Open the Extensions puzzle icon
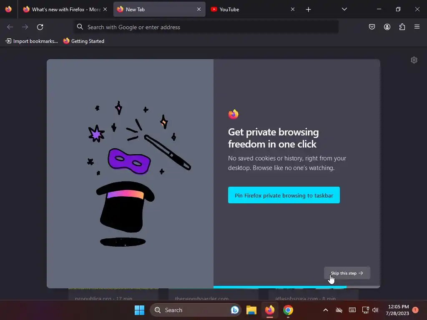 402,27
